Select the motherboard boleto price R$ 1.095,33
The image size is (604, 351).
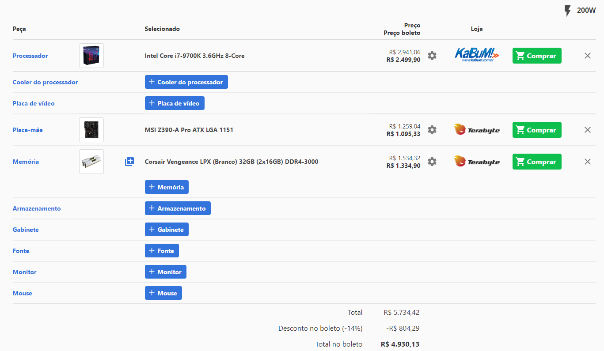point(403,134)
